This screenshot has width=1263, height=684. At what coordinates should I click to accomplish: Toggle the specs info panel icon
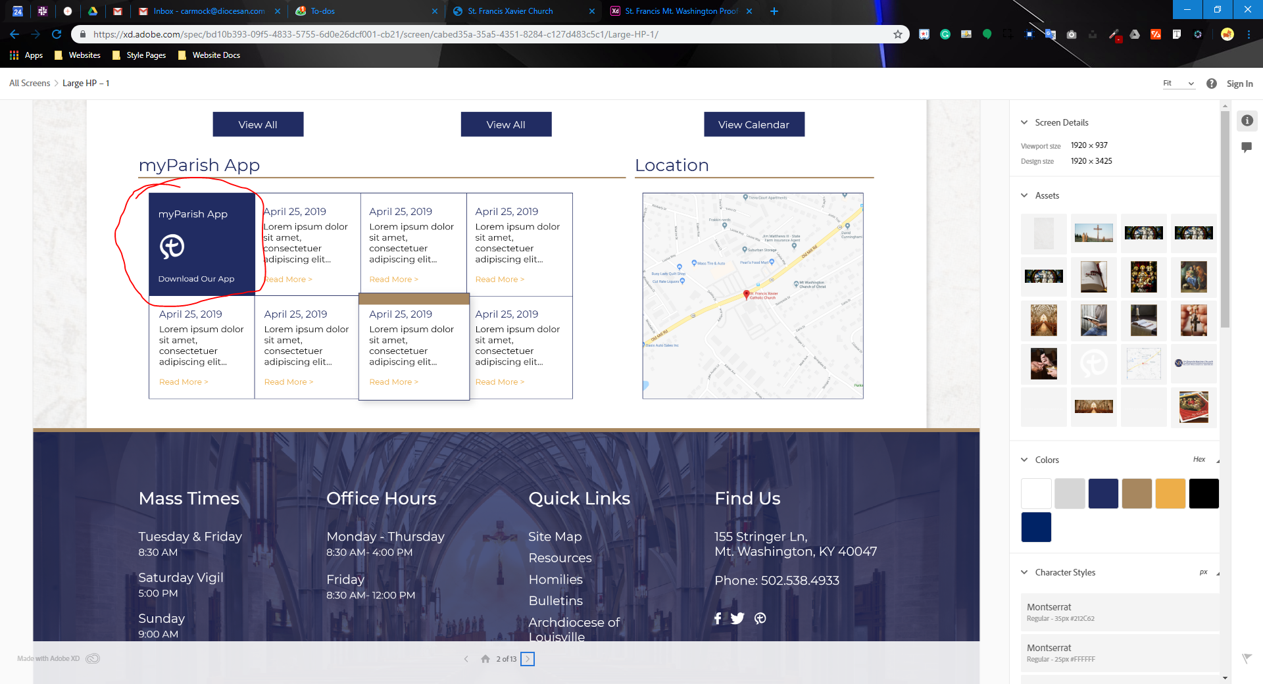point(1247,120)
